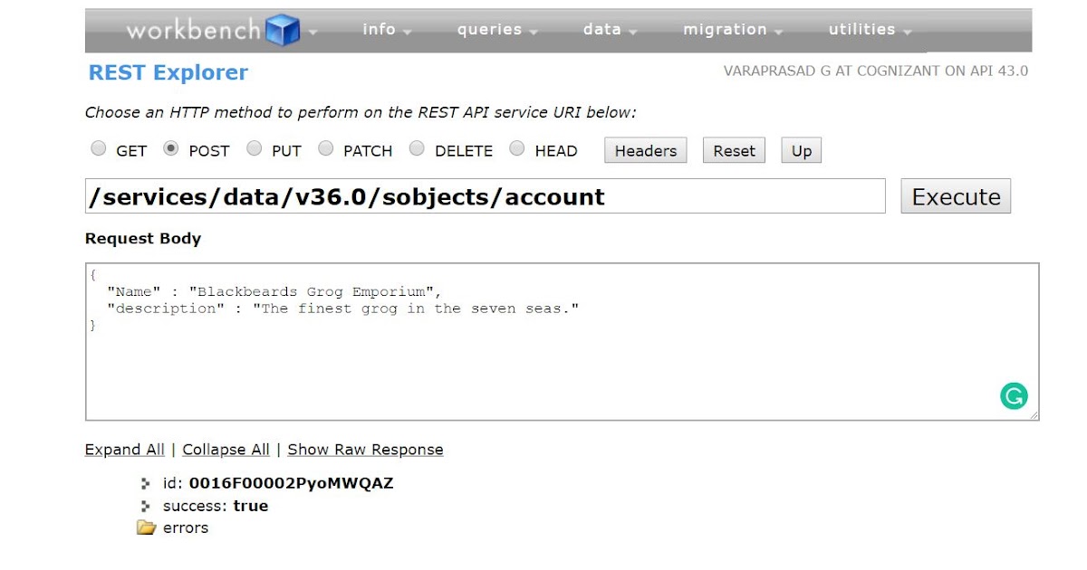The height and width of the screenshot is (570, 1087).
Task: Click the Grammarly icon in request body
Action: click(x=1014, y=395)
